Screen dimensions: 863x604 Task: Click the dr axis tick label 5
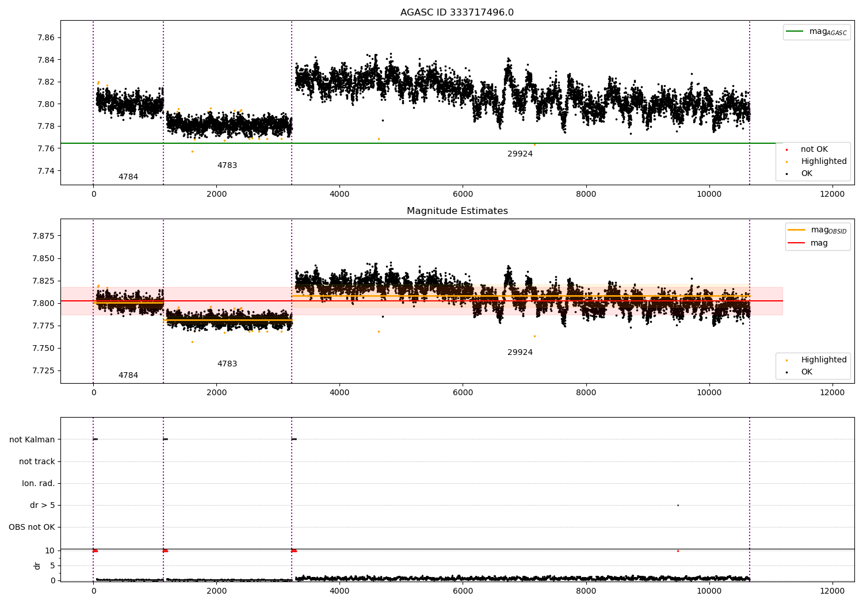point(52,566)
